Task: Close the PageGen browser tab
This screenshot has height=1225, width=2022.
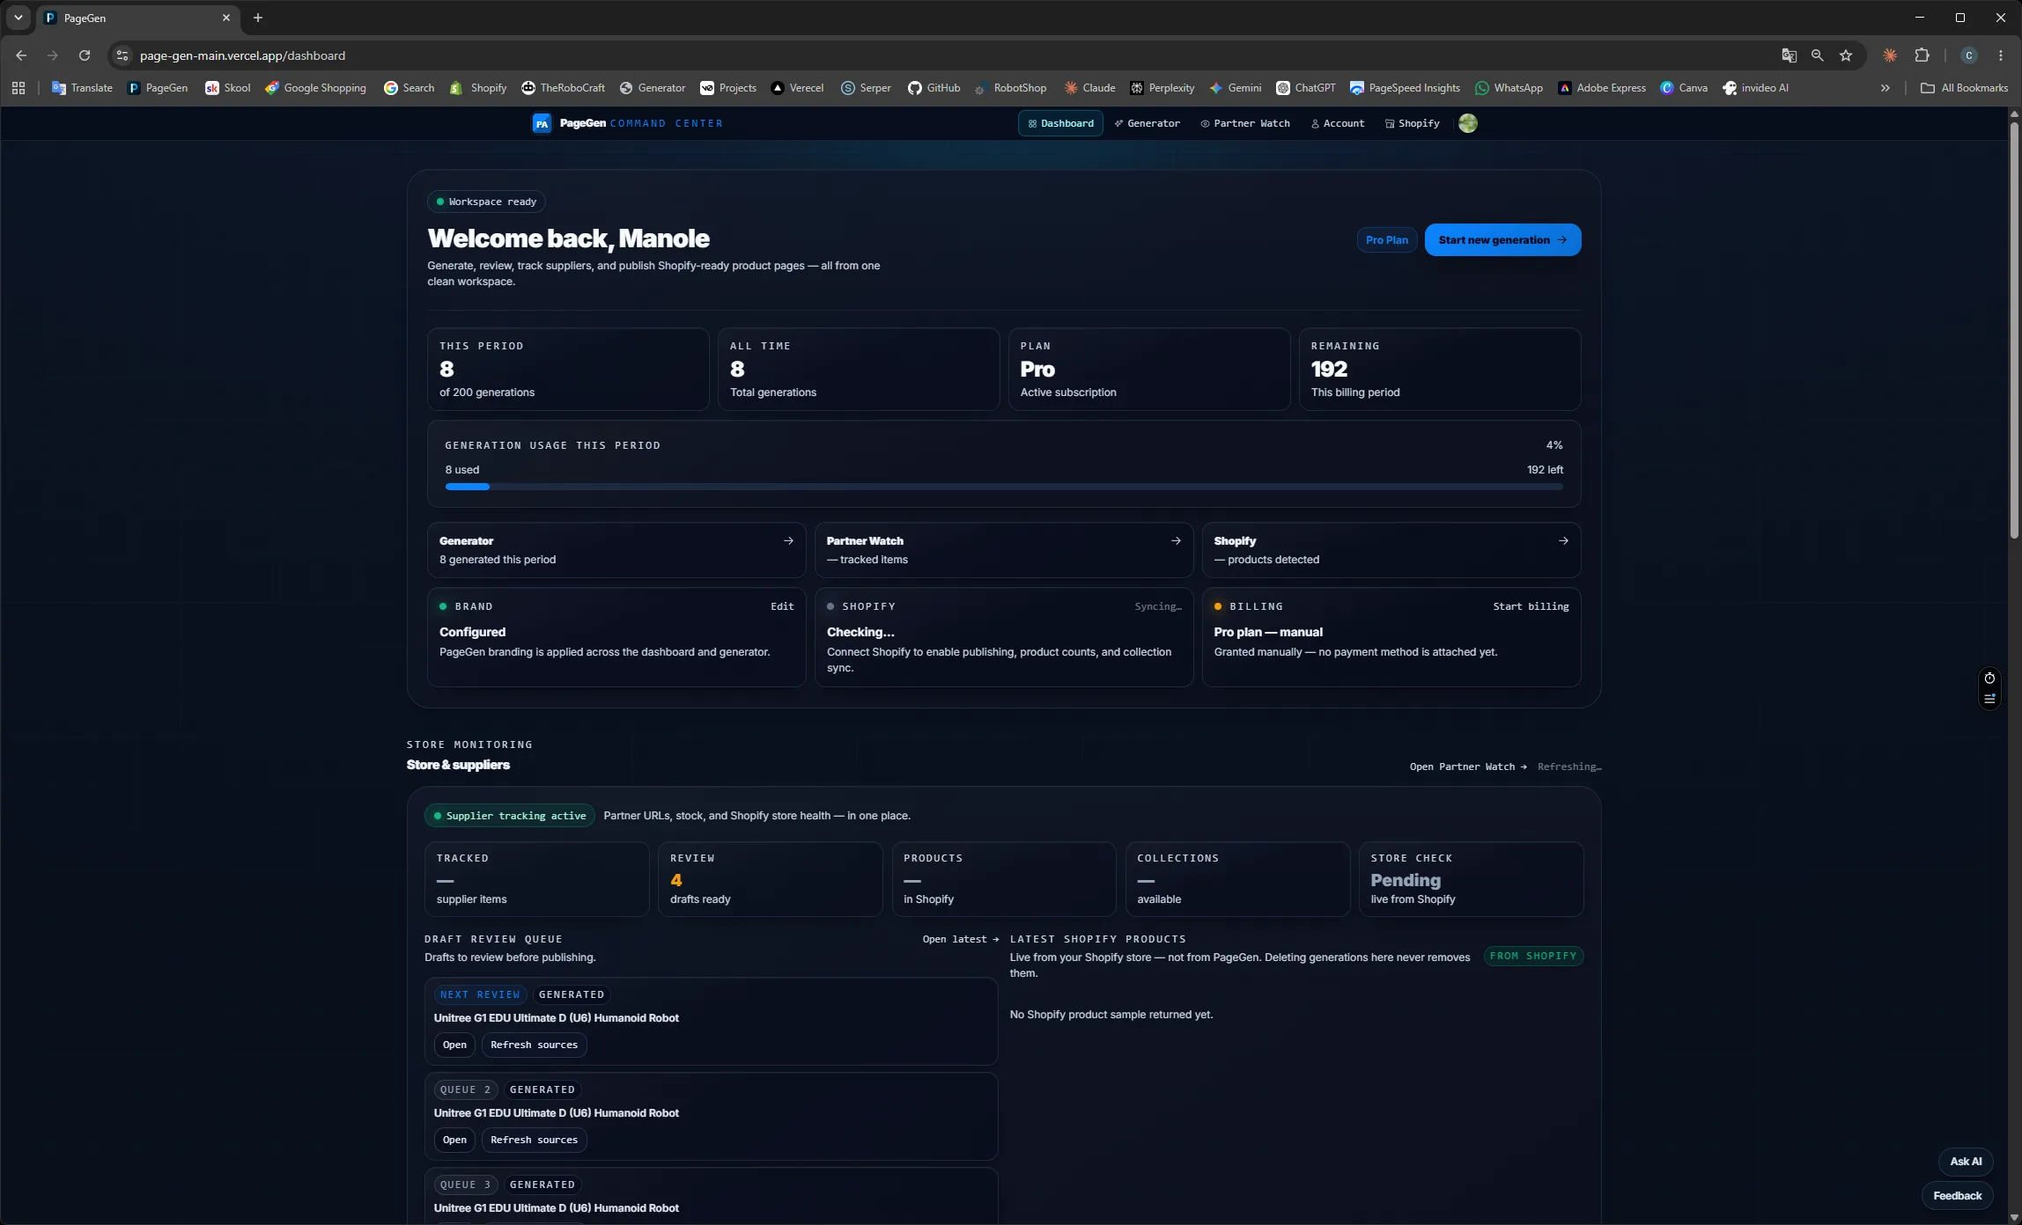Action: (226, 18)
